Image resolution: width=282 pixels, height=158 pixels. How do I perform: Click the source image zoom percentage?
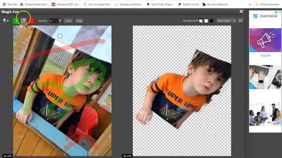pos(7,156)
